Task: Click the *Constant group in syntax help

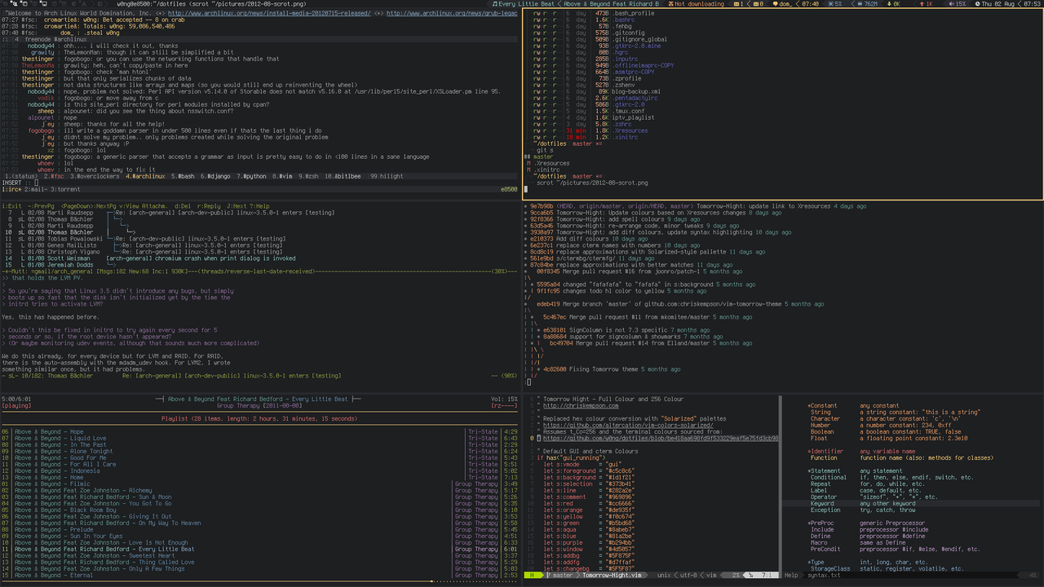Action: click(822, 406)
